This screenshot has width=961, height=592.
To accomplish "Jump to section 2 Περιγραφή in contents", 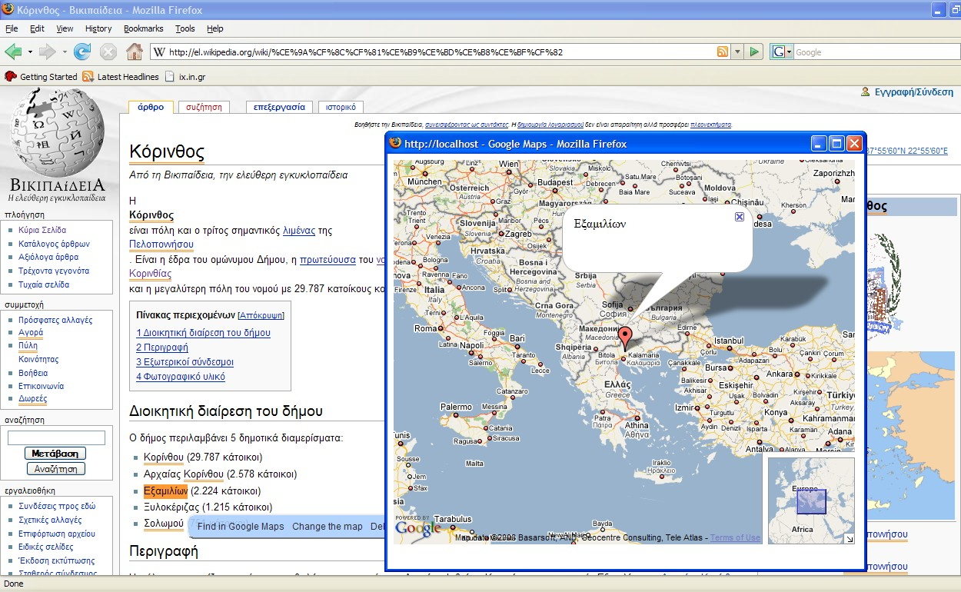I will coord(162,348).
